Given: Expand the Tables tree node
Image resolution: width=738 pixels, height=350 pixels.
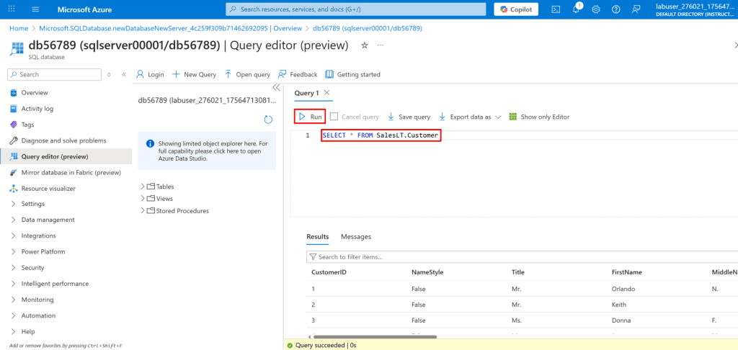Looking at the screenshot, I should 143,187.
